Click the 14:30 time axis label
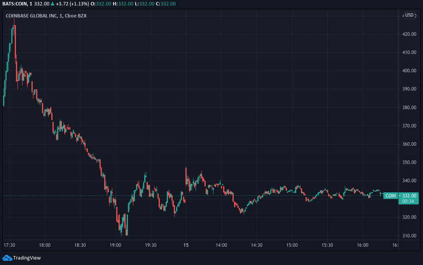 pyautogui.click(x=257, y=245)
